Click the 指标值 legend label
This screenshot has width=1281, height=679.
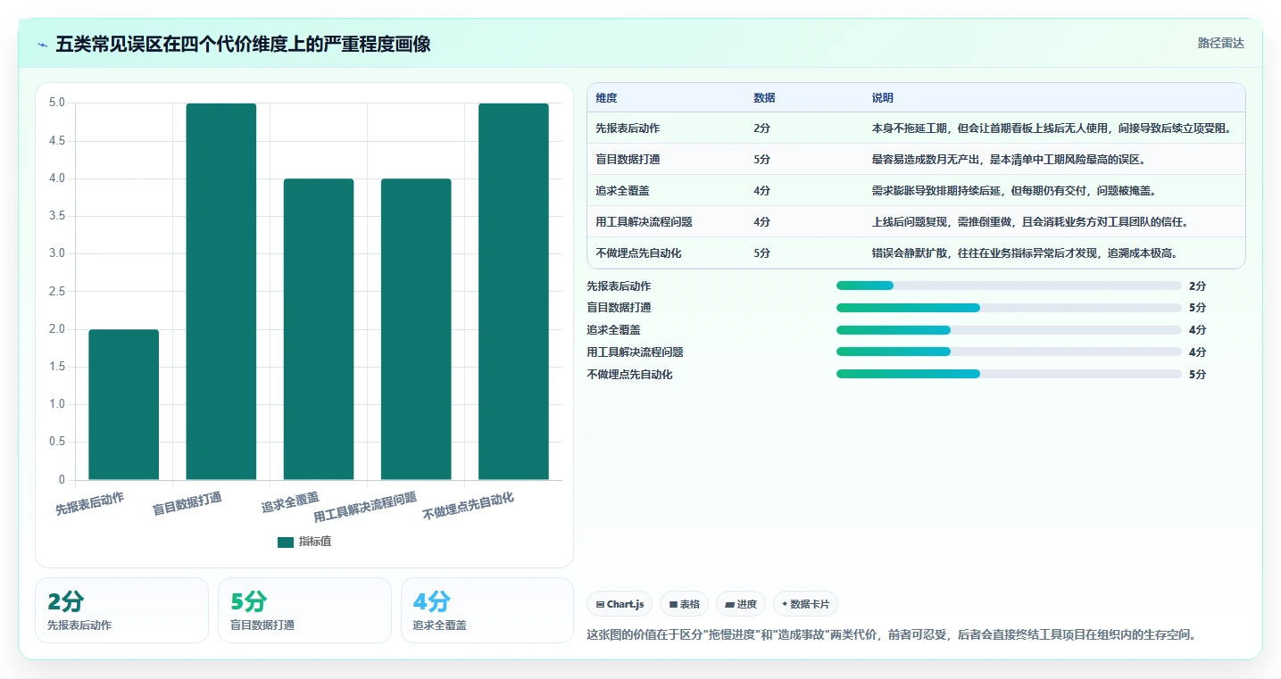point(314,542)
